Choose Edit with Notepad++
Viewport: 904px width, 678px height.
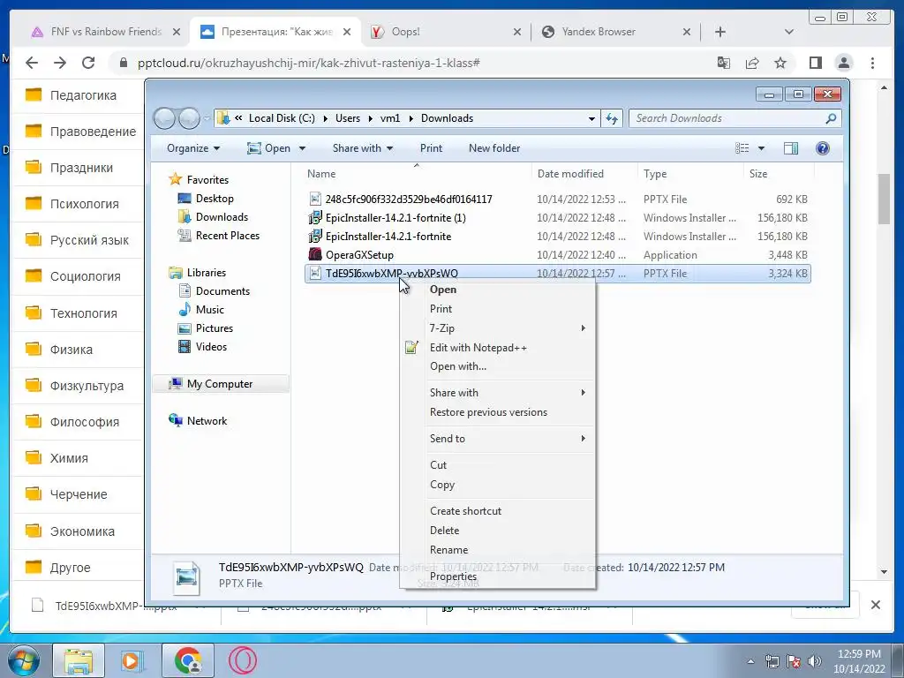pos(498,348)
